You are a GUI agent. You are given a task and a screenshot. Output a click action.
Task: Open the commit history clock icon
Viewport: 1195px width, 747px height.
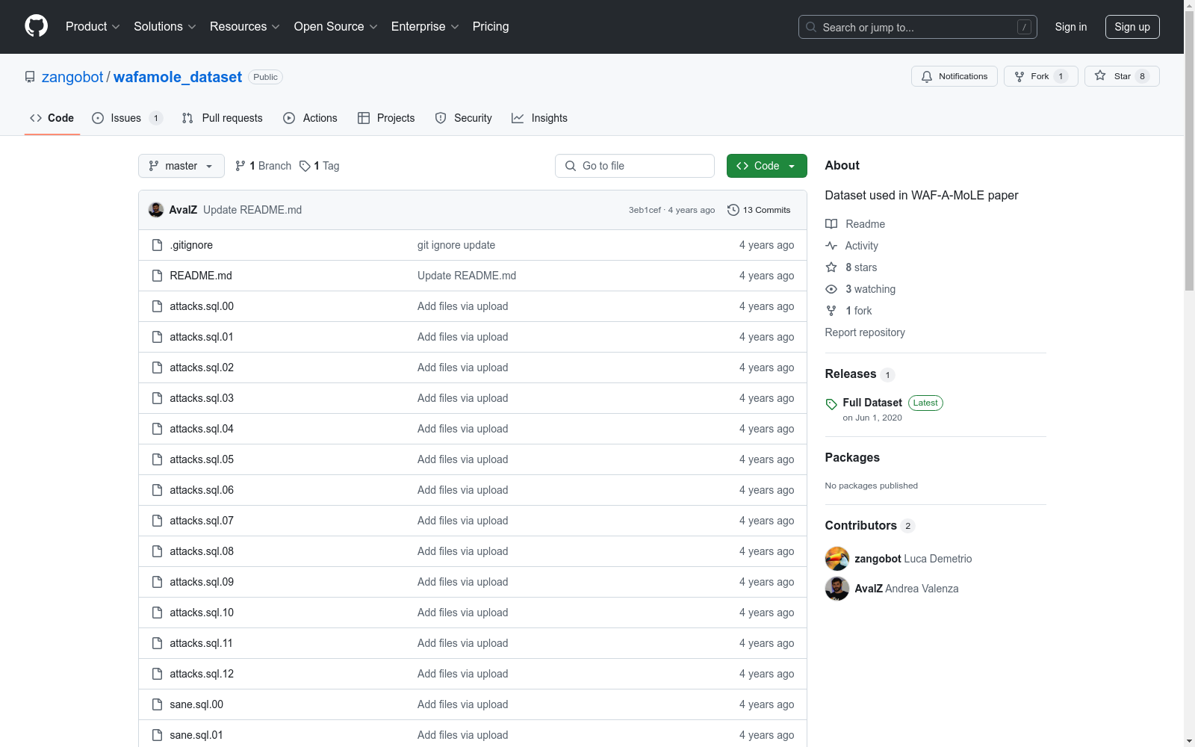tap(733, 210)
